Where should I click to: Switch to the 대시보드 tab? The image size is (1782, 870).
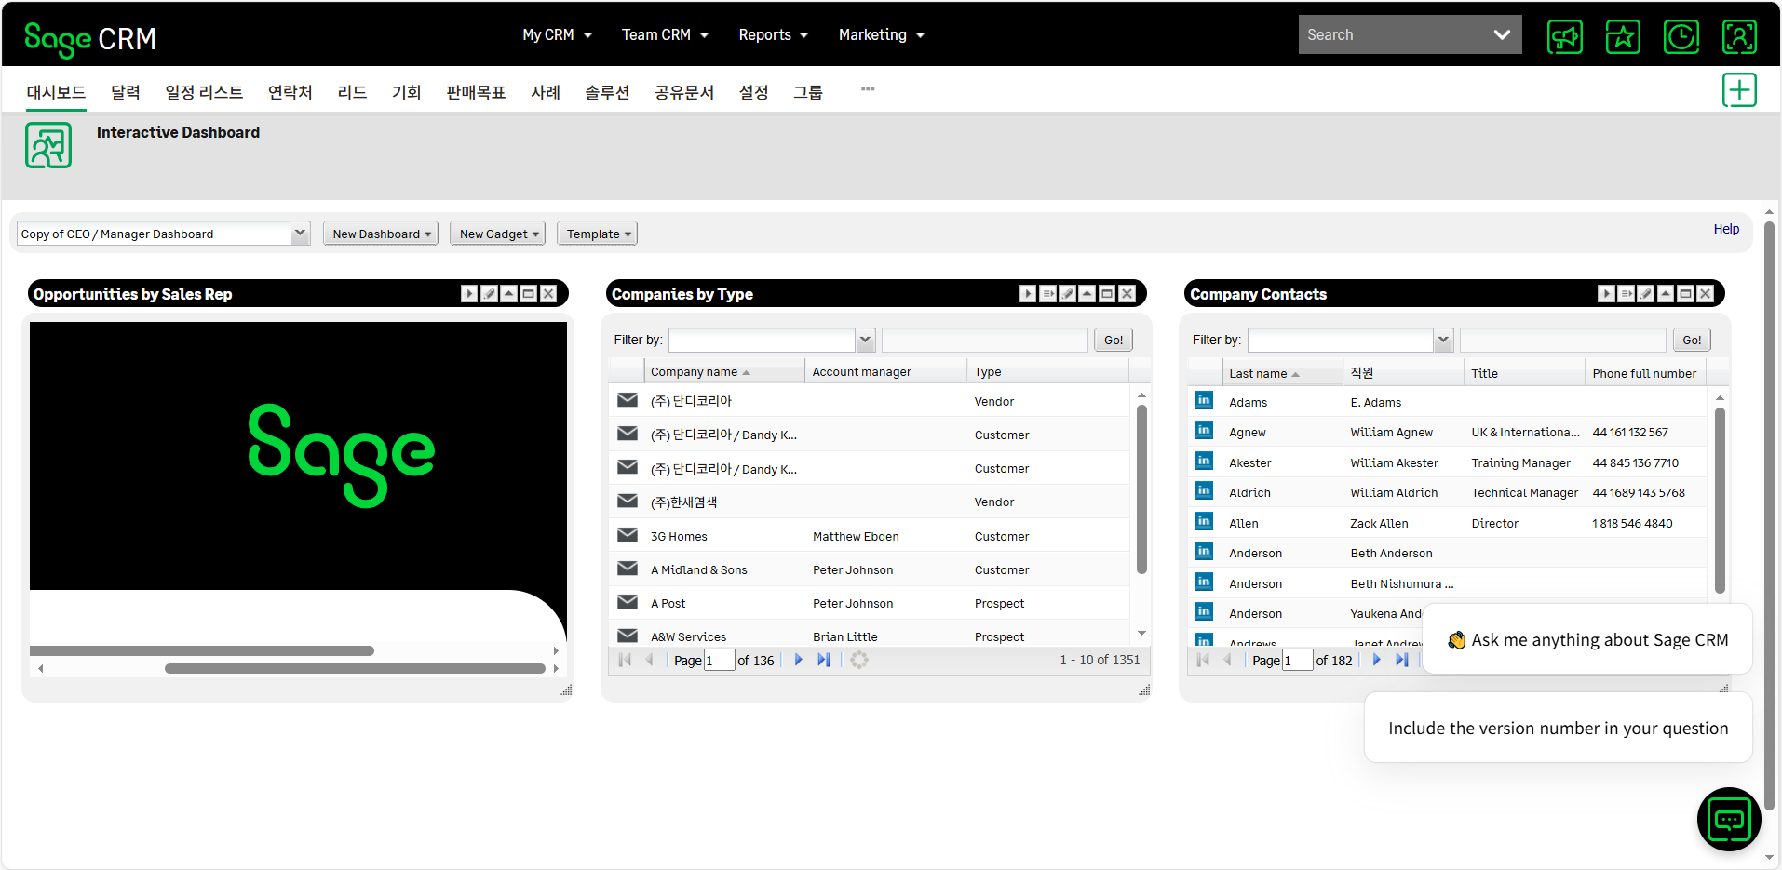click(x=56, y=92)
